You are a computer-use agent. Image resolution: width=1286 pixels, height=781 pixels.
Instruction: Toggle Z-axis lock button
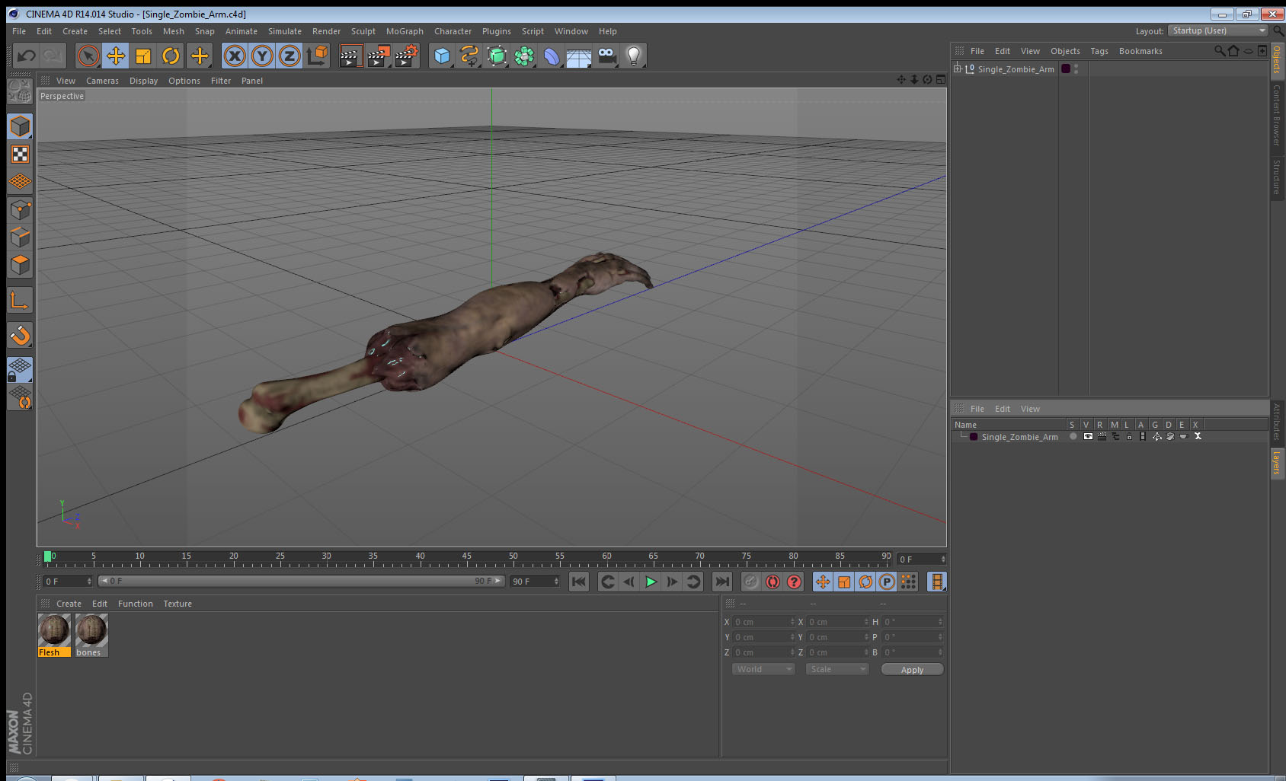pos(290,56)
